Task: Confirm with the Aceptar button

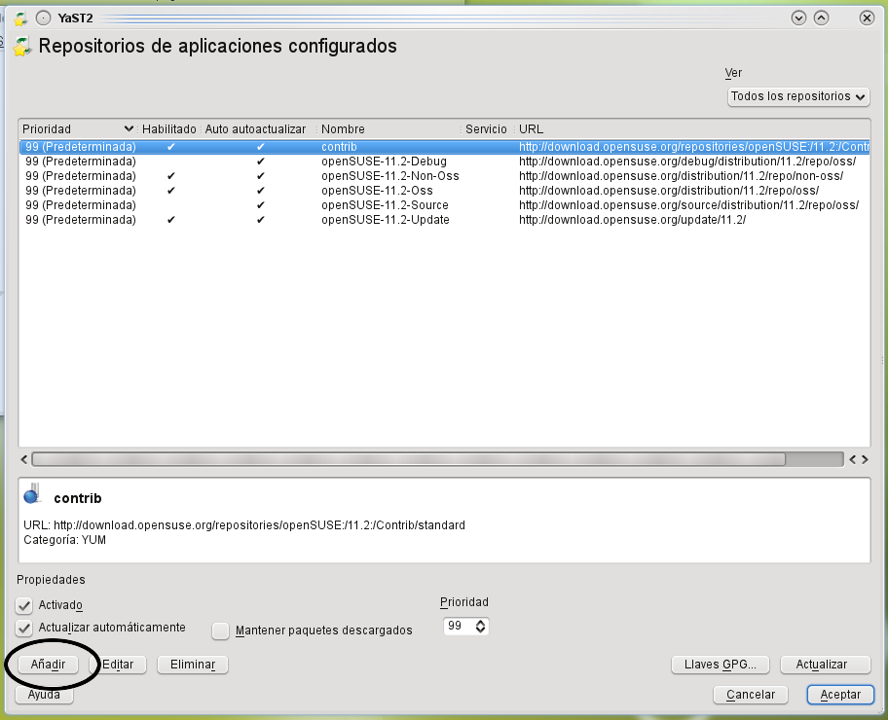Action: point(840,695)
